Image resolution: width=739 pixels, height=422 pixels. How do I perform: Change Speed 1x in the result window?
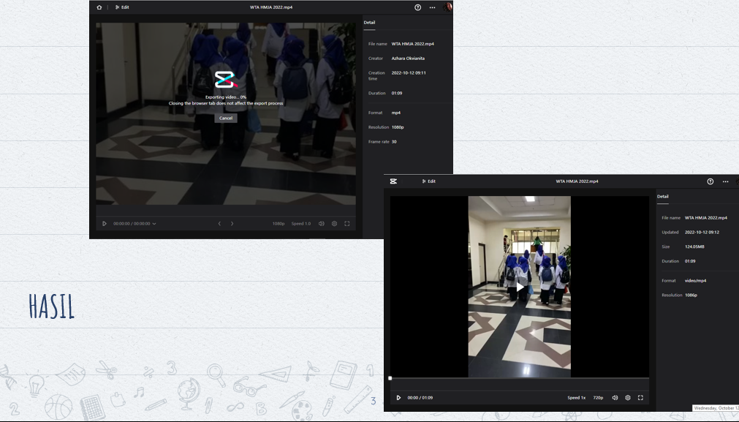point(577,398)
